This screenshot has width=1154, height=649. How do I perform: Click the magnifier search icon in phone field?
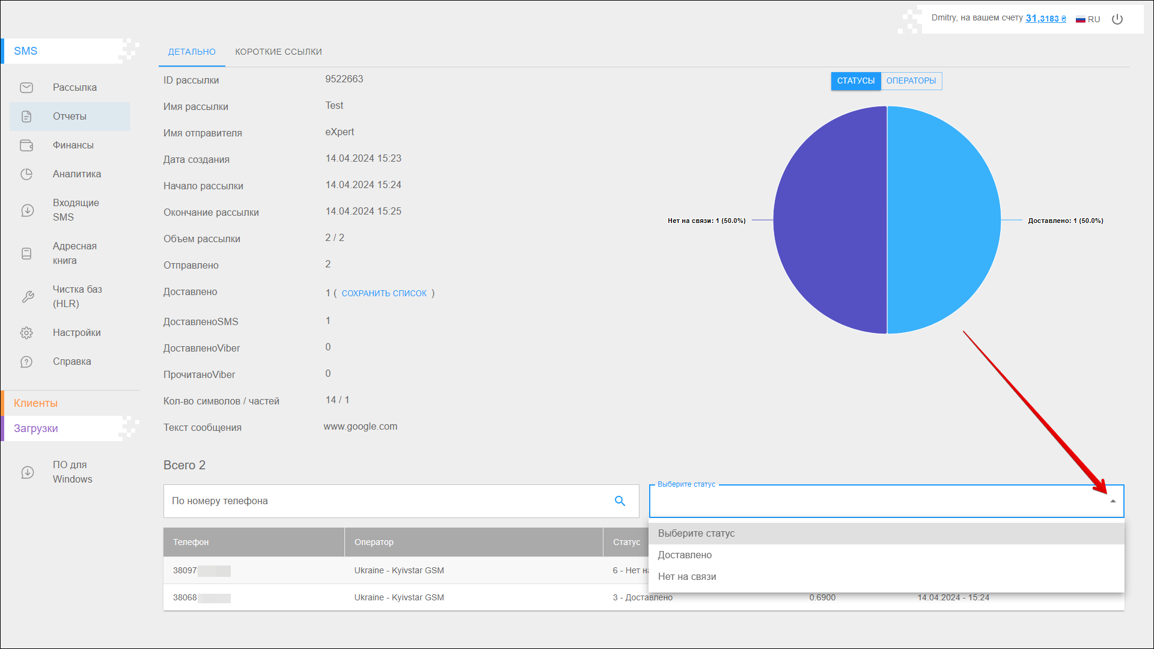620,501
